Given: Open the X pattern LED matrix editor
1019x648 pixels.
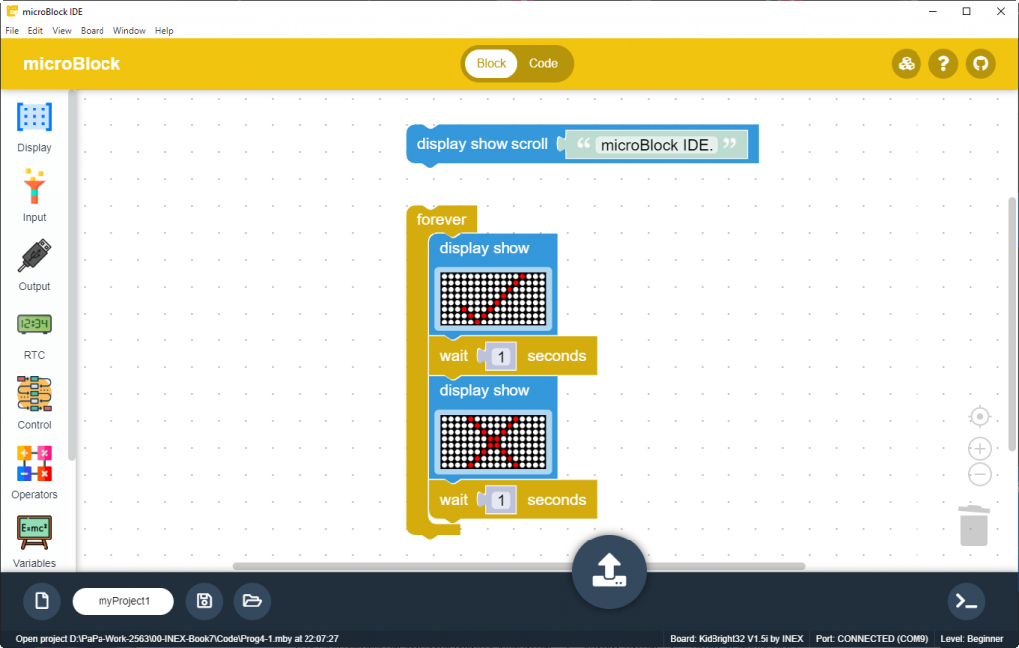Looking at the screenshot, I should point(494,442).
